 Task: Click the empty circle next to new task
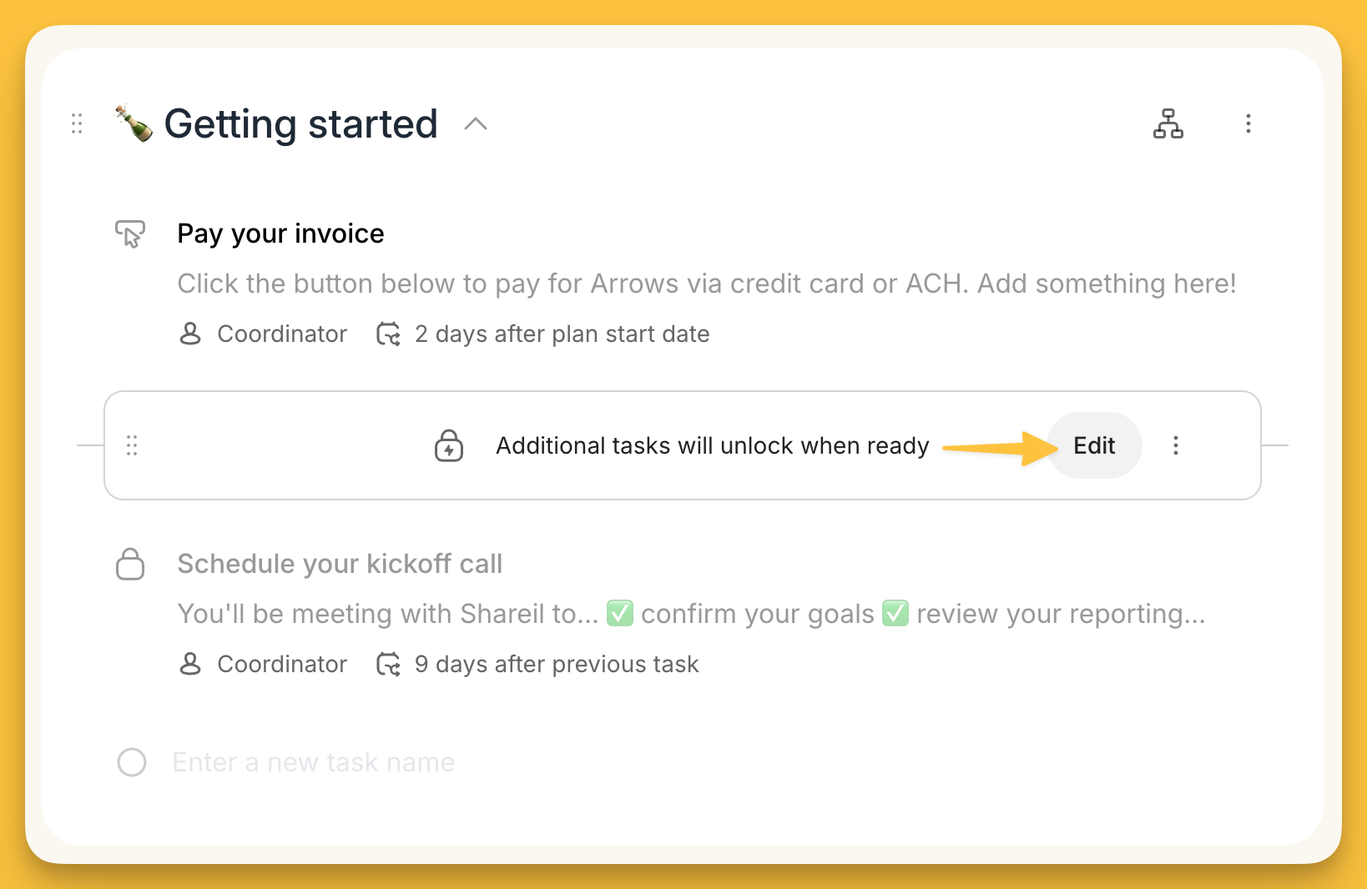132,762
